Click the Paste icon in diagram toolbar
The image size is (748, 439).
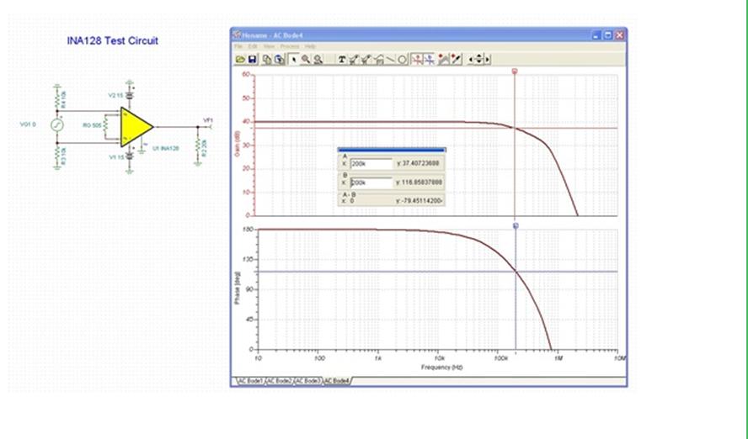(x=280, y=60)
